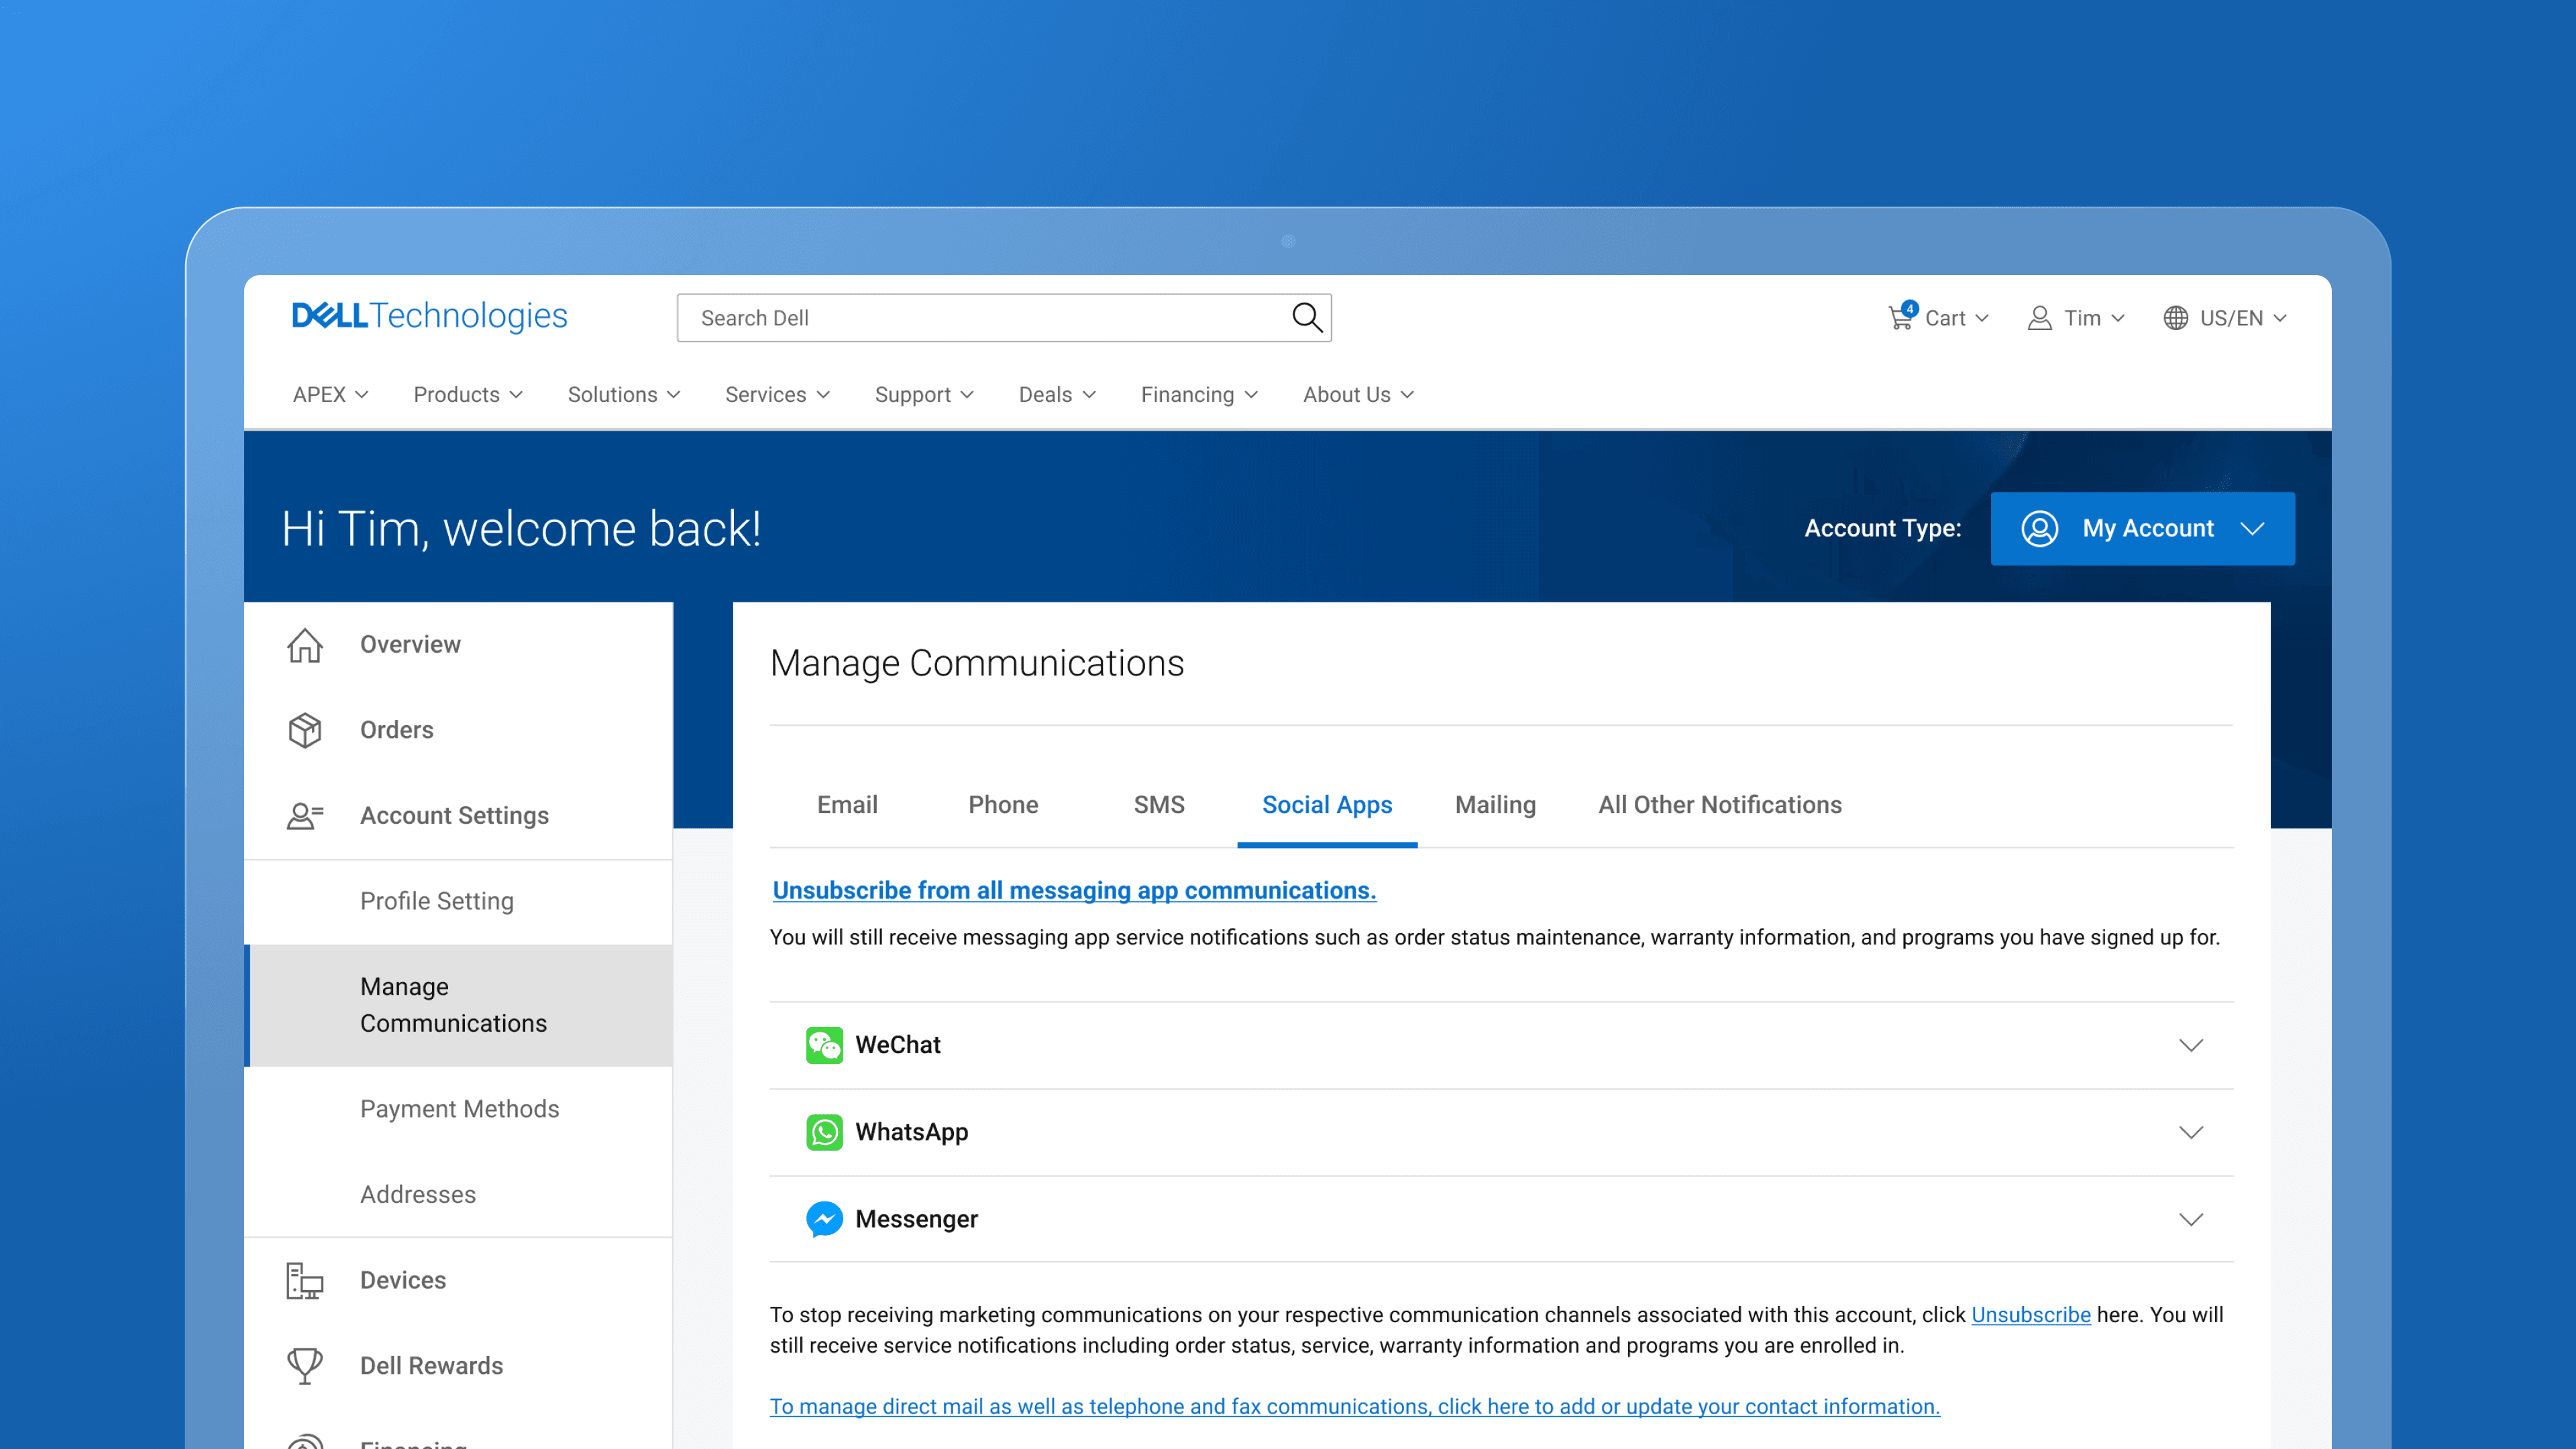Click the Tim user profile icon

(x=2039, y=318)
